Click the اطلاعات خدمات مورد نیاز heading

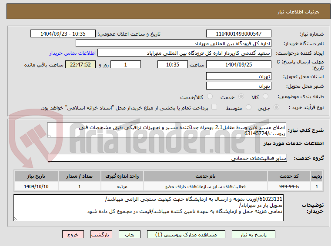click(294, 144)
